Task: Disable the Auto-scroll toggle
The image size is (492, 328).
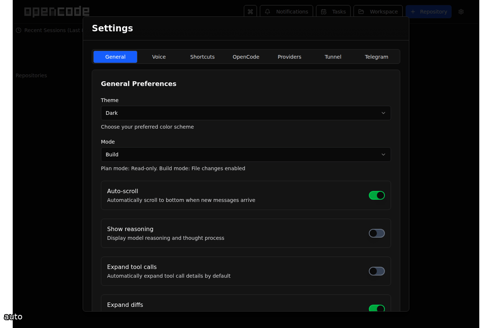Action: tap(377, 195)
